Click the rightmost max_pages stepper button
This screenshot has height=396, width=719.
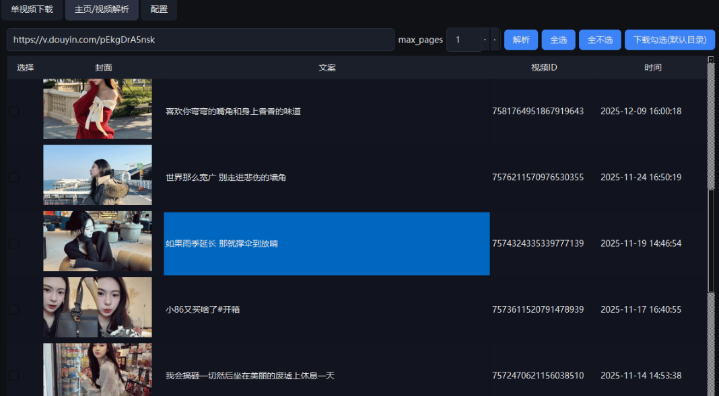495,40
